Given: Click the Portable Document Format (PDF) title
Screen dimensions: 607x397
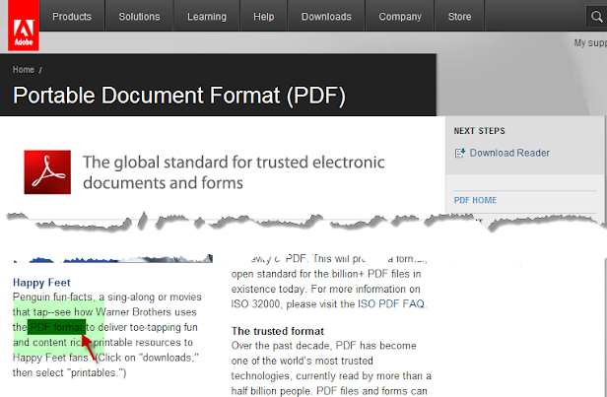Looking at the screenshot, I should (179, 96).
